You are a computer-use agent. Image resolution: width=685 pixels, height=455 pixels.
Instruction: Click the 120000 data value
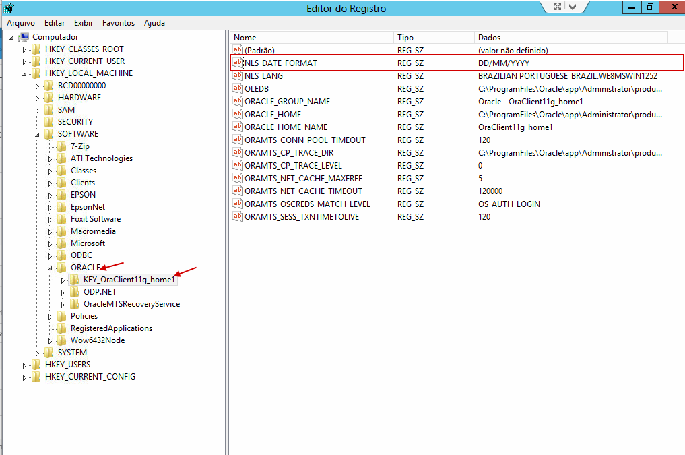(x=490, y=191)
